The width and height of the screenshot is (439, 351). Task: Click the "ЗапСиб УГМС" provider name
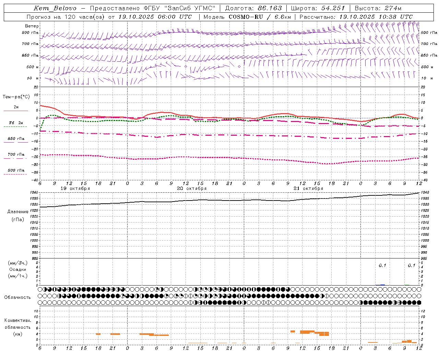190,8
